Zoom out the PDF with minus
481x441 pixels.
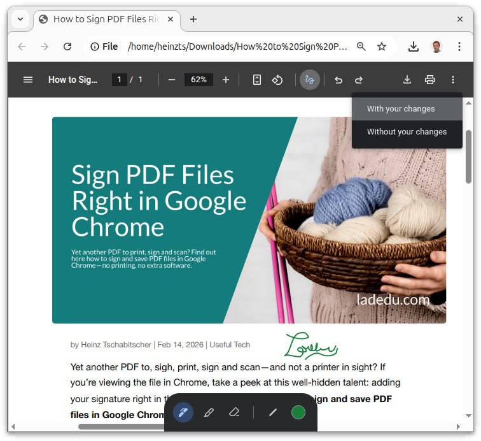(172, 80)
